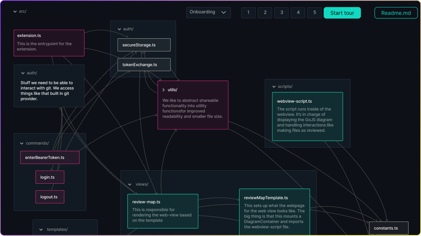
Task: Switch to tour step 5
Action: point(314,12)
